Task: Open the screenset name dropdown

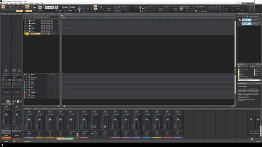Action: coord(186,6)
